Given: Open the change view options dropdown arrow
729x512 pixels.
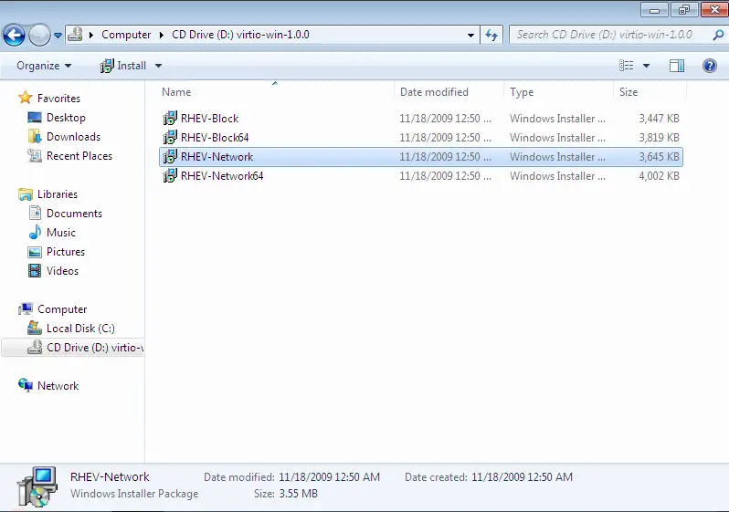Looking at the screenshot, I should click(x=646, y=66).
